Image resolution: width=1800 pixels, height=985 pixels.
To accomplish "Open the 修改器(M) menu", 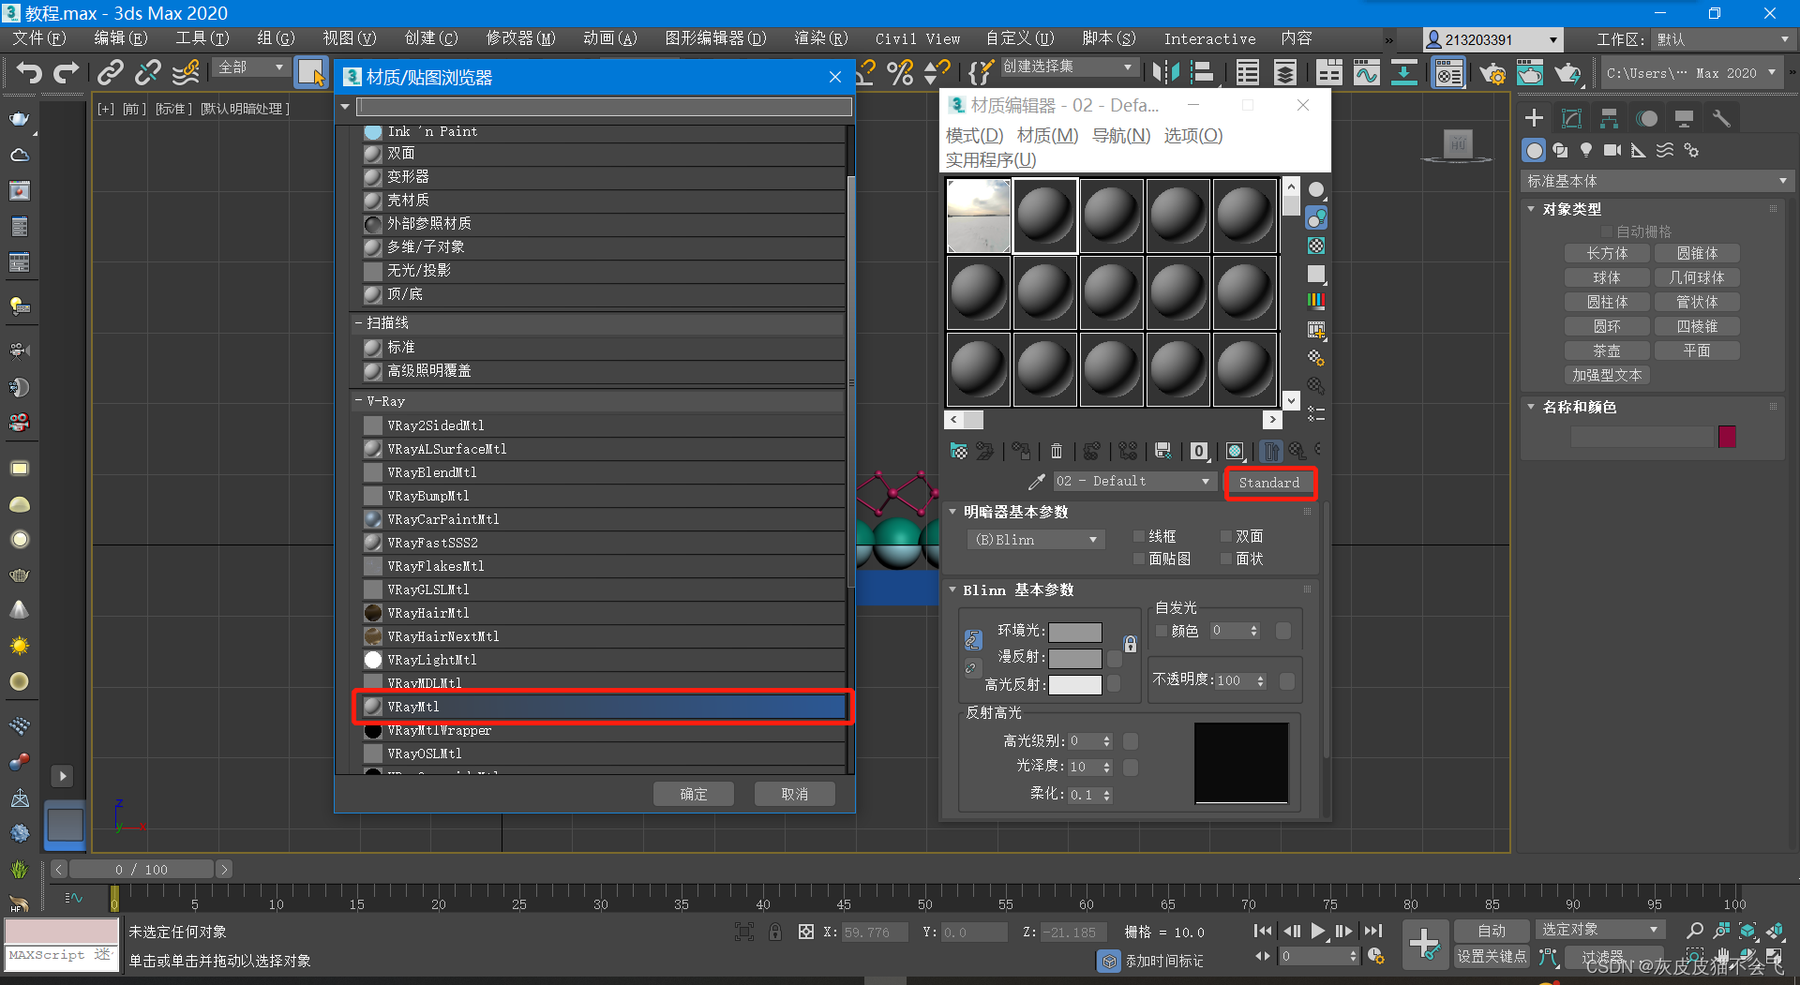I will (x=520, y=38).
